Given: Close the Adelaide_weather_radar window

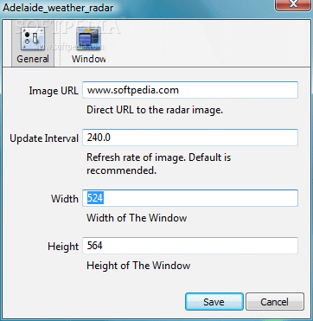Looking at the screenshot, I should click(294, 5).
